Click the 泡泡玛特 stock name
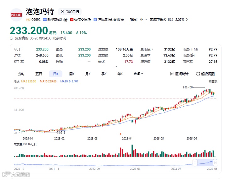Viewport: 225px width, 179px height. click(40, 12)
